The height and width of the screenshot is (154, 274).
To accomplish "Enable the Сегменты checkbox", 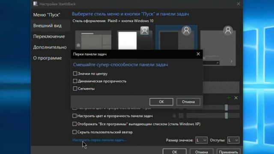I will coord(75,89).
